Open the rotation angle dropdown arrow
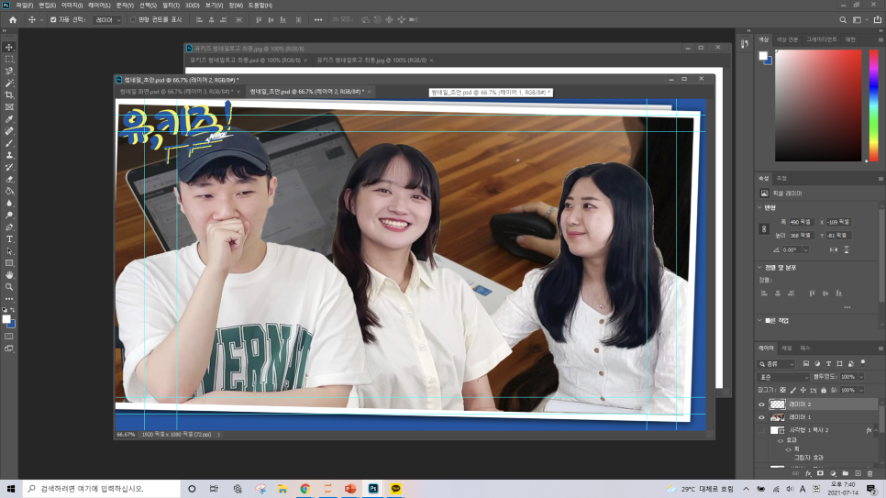This screenshot has height=498, width=886. click(x=806, y=249)
